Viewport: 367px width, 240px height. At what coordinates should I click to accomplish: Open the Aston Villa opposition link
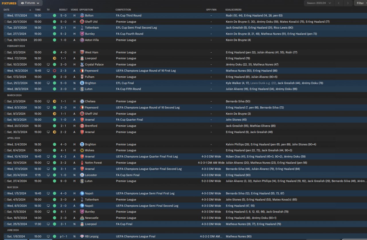92,40
